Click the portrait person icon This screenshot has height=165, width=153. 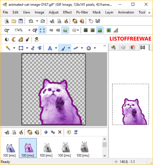tap(37, 40)
